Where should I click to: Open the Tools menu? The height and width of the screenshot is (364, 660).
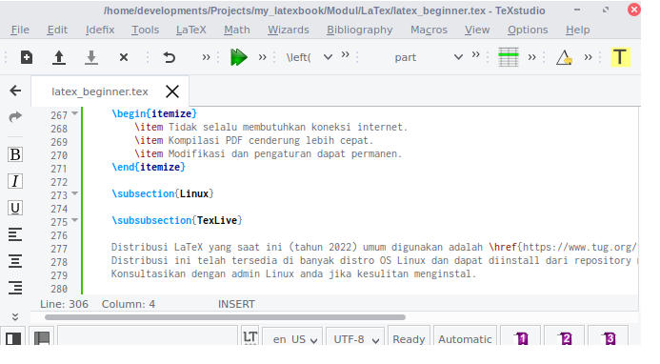[x=145, y=30]
